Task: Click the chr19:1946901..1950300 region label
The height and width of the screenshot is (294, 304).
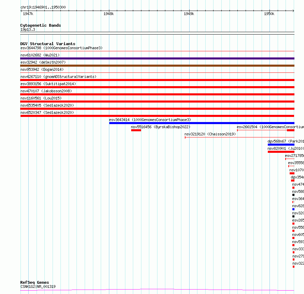Action: 43,7
